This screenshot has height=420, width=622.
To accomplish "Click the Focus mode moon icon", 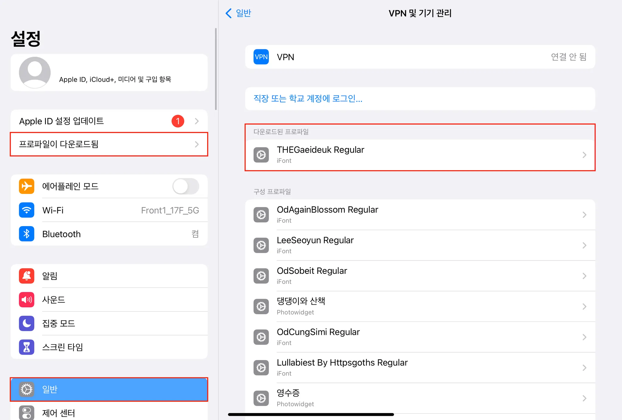I will click(x=26, y=323).
